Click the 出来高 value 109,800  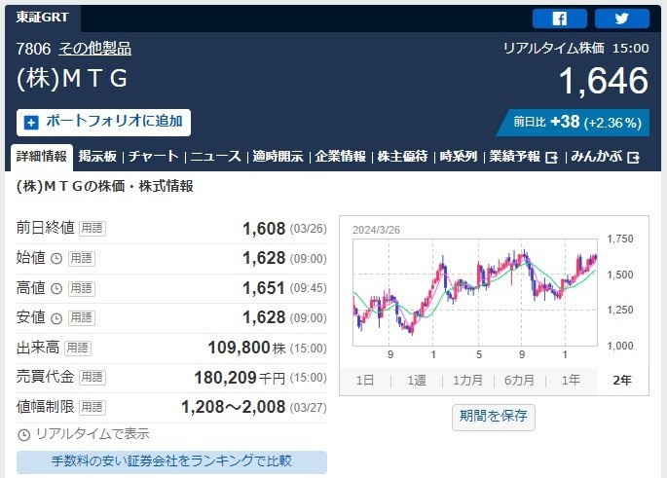coord(240,348)
